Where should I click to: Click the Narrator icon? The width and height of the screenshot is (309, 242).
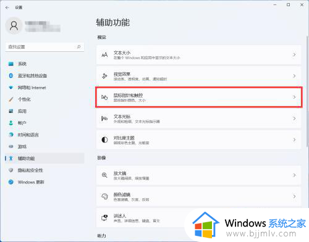coord(104,218)
